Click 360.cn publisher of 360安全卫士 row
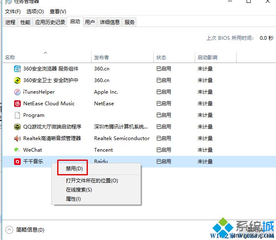The width and height of the screenshot is (276, 240). click(x=102, y=80)
